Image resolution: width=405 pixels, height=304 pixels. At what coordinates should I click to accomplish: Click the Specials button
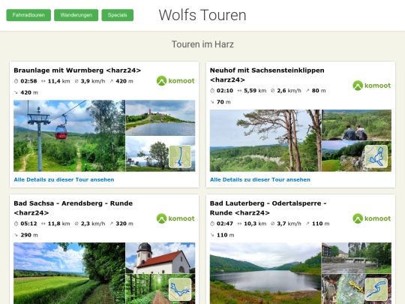118,15
